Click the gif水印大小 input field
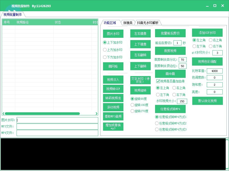The height and width of the screenshot is (171, 229). 218,53
